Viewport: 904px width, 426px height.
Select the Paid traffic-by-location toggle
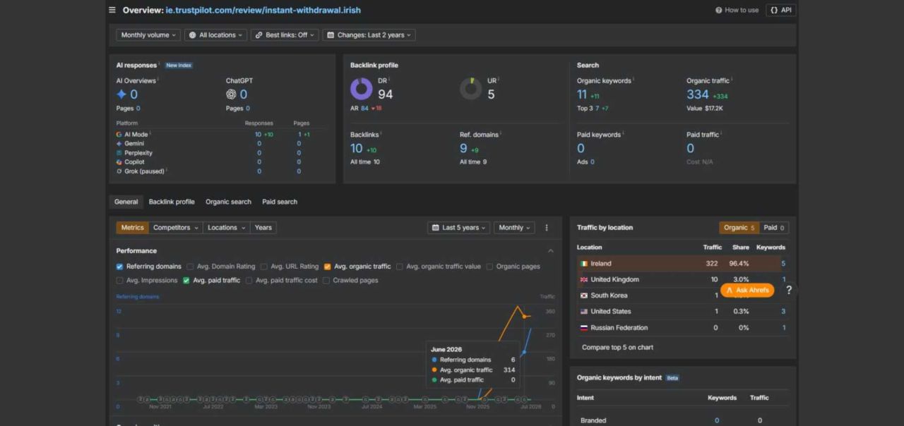point(774,228)
